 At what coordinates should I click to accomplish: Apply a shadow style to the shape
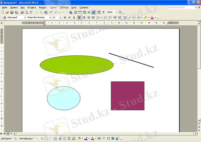click(113, 138)
